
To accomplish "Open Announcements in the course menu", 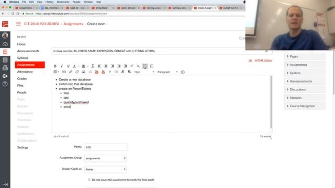I will point(28,51).
